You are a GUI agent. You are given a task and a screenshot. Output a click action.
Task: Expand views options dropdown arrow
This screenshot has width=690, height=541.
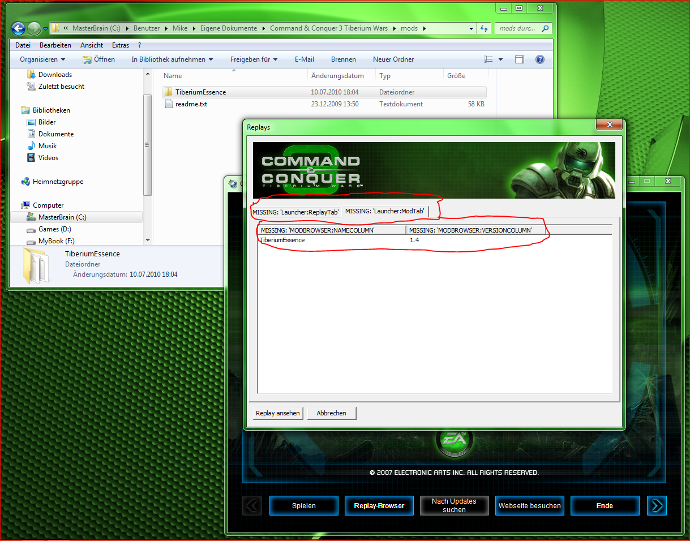pos(501,59)
